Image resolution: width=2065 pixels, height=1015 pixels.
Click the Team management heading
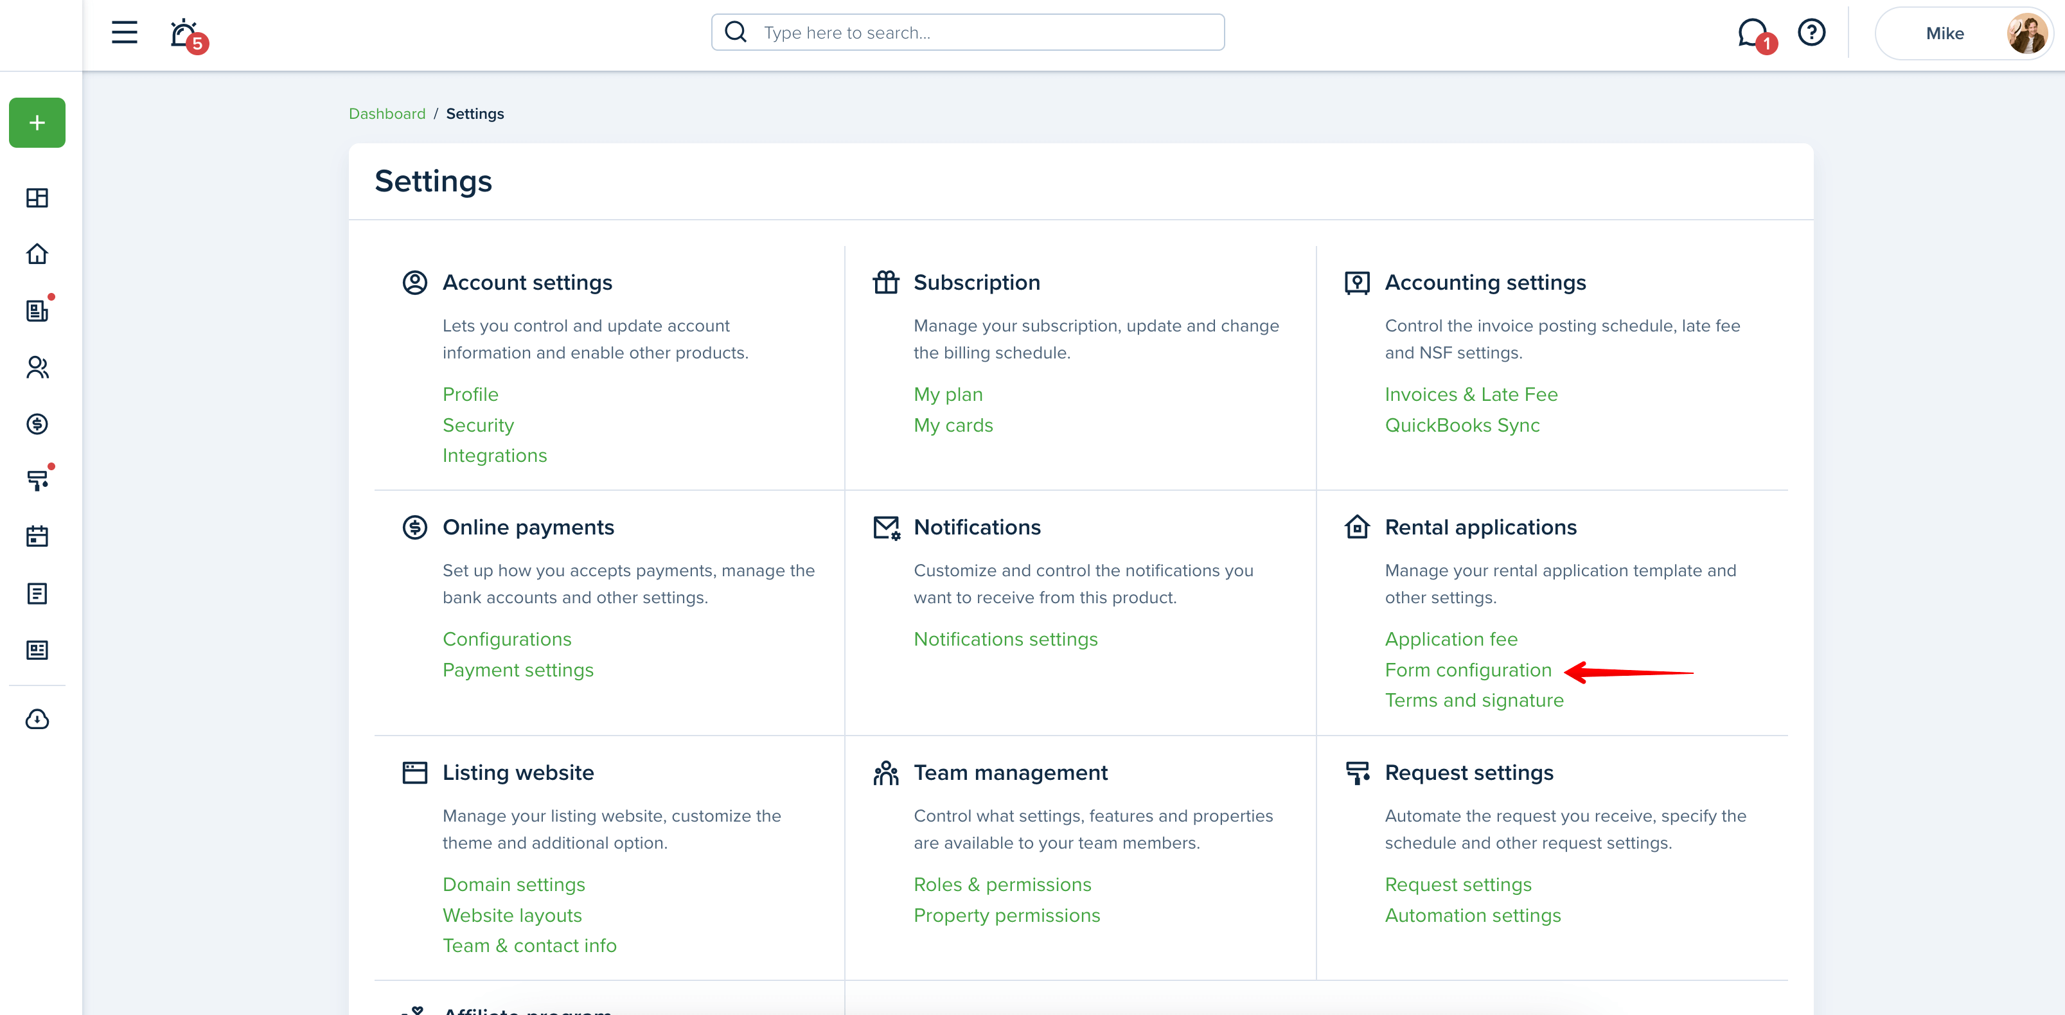coord(1010,772)
